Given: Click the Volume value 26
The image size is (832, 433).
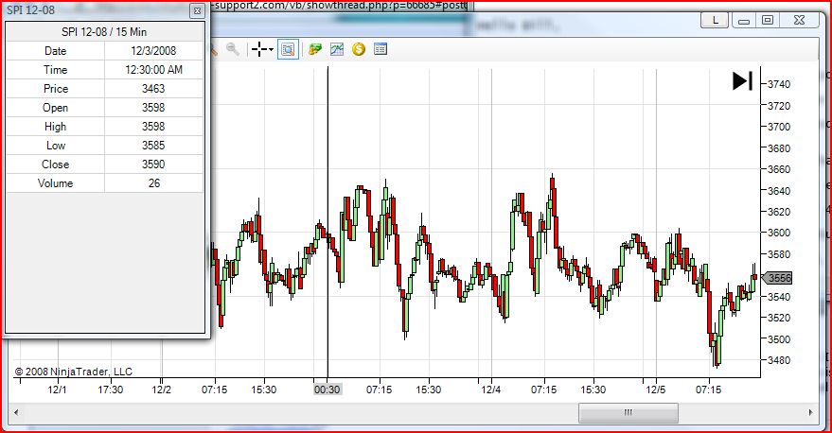Looking at the screenshot, I should coord(154,183).
